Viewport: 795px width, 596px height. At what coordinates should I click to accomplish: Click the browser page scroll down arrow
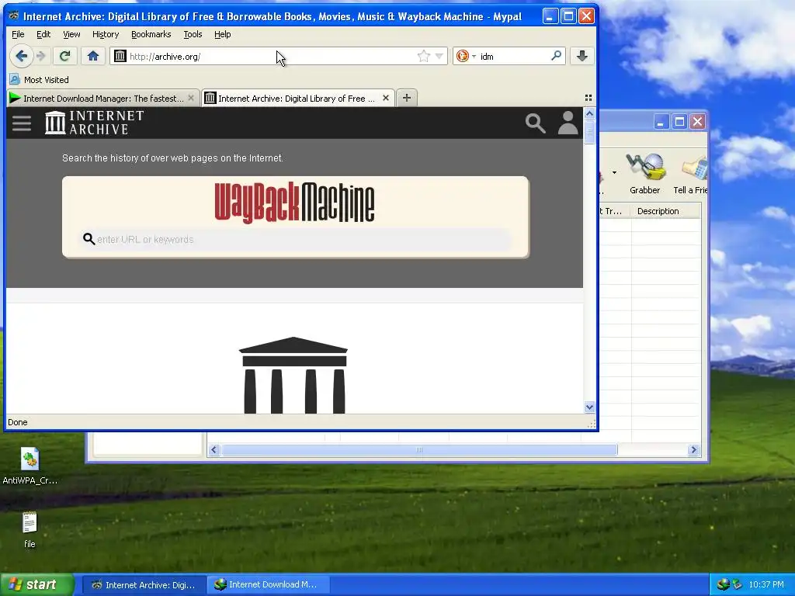tap(589, 407)
